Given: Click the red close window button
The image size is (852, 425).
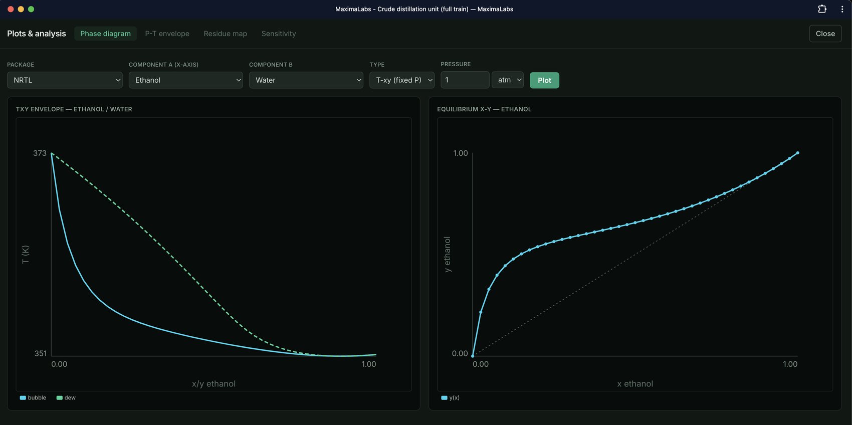Looking at the screenshot, I should click(11, 9).
